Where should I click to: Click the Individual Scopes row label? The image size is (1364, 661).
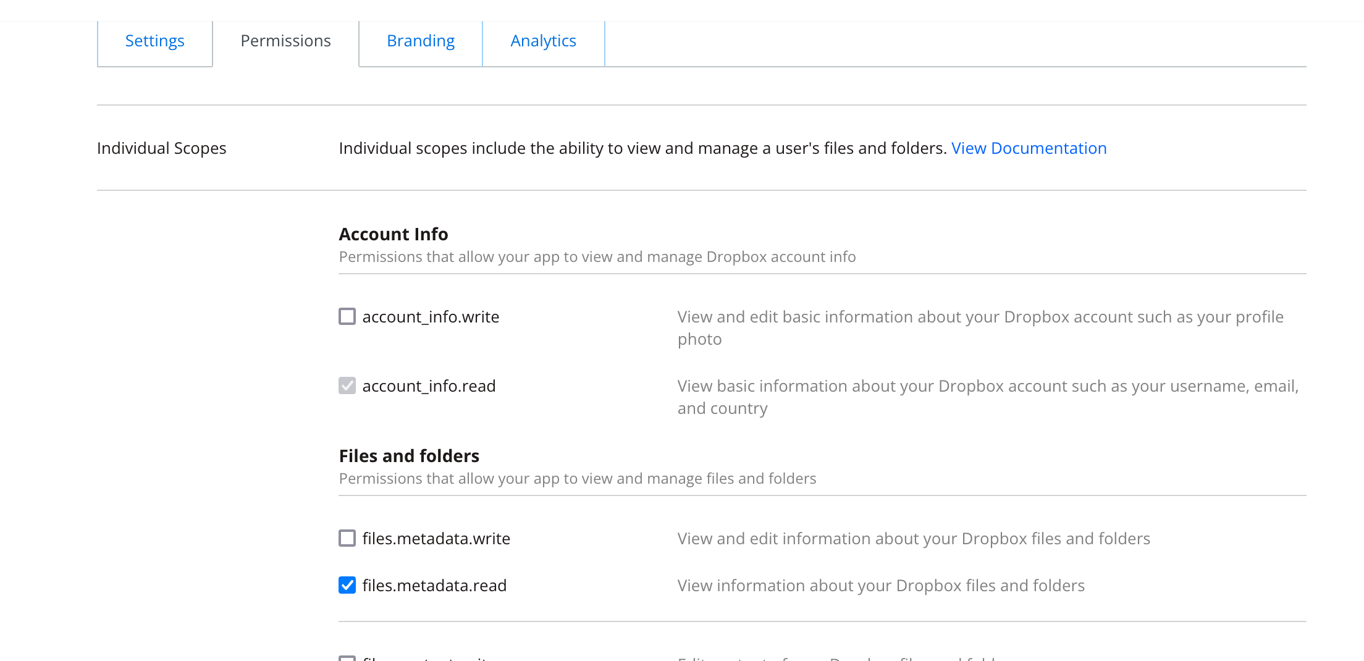pos(161,148)
